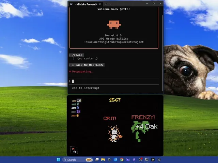
Task: Open the Obsidian purple gem taskbar icon
Action: (134, 160)
